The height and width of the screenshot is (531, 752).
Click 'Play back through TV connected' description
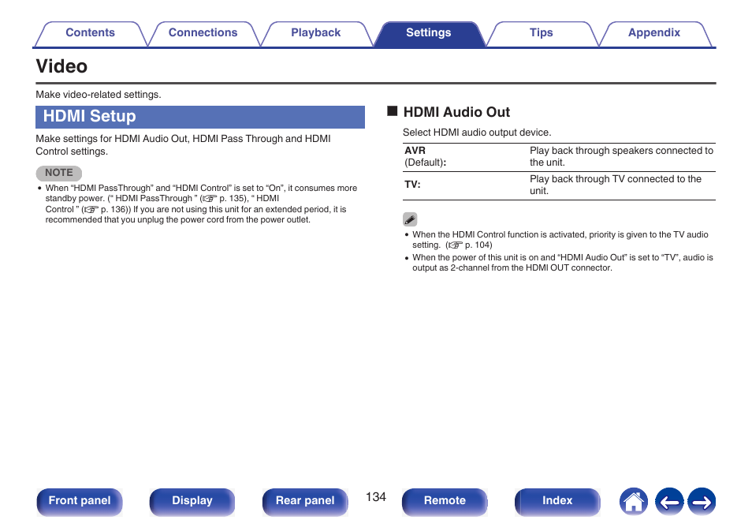pos(616,185)
